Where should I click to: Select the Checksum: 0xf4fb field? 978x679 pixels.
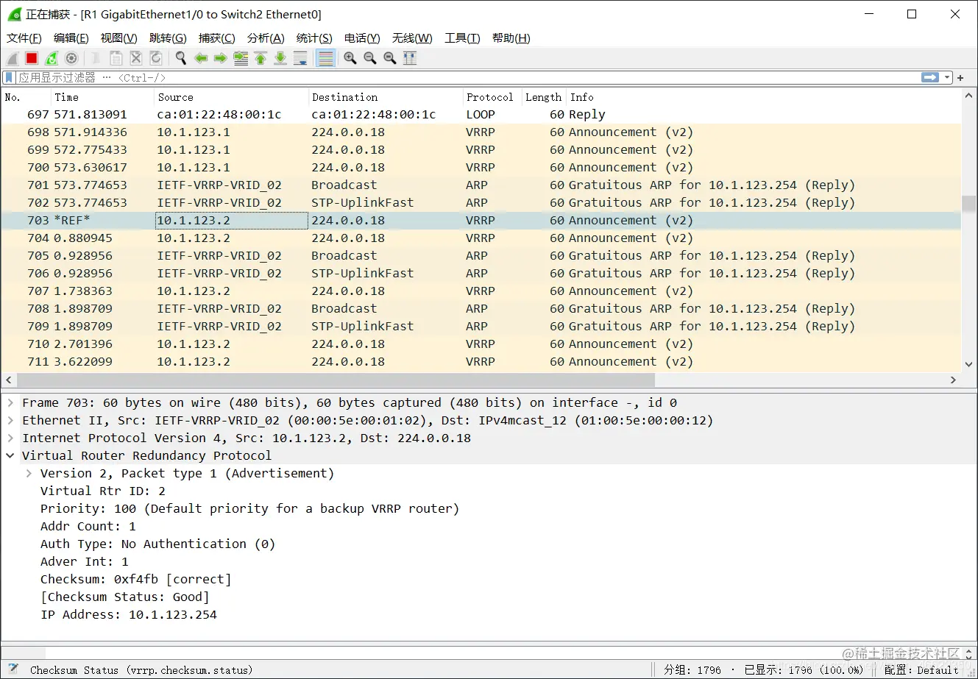pyautogui.click(x=135, y=580)
